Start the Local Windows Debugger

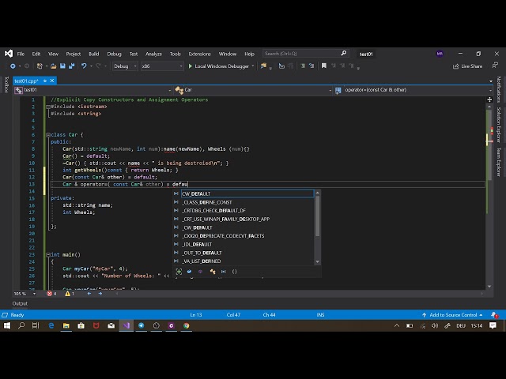point(221,66)
